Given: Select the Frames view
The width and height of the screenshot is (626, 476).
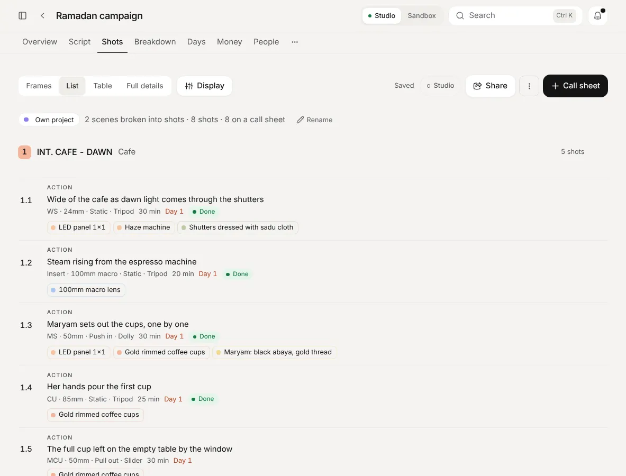Looking at the screenshot, I should click(39, 86).
